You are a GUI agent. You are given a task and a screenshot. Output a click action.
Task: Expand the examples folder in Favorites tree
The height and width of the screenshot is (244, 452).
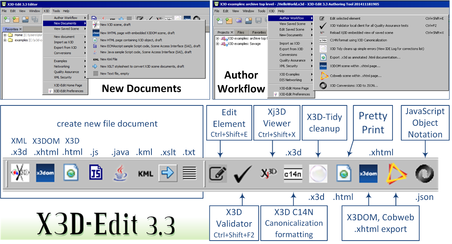(x=5, y=40)
